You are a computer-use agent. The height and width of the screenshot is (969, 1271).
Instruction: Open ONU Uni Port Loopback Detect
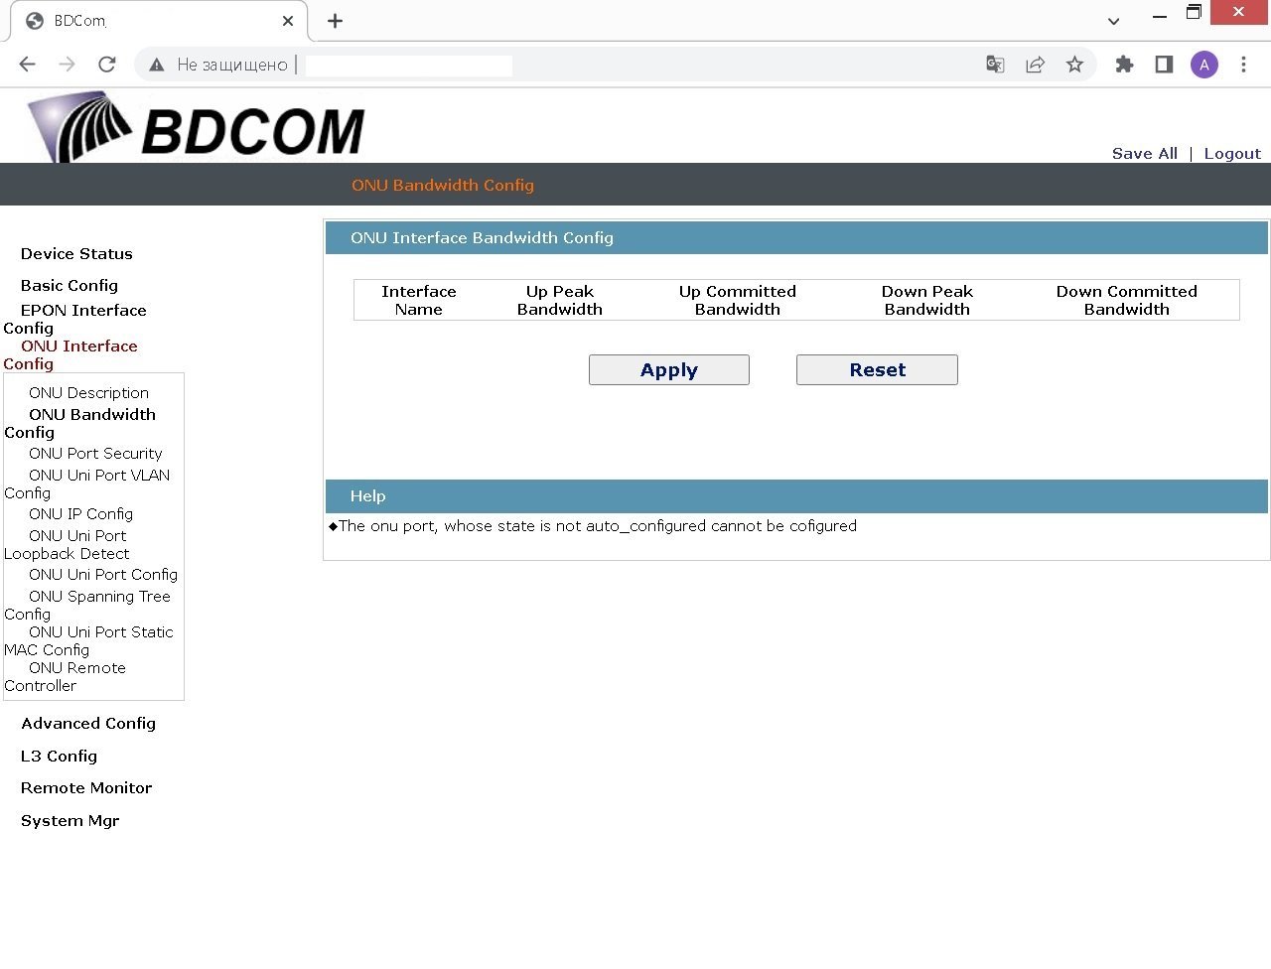point(67,545)
